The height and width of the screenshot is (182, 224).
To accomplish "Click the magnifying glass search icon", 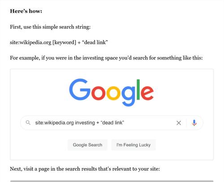I will pos(28,123).
